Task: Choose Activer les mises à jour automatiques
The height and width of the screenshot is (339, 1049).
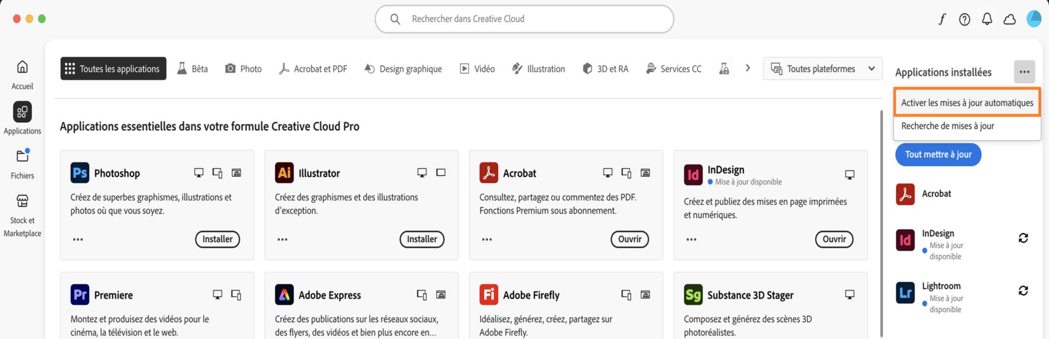Action: [x=967, y=103]
